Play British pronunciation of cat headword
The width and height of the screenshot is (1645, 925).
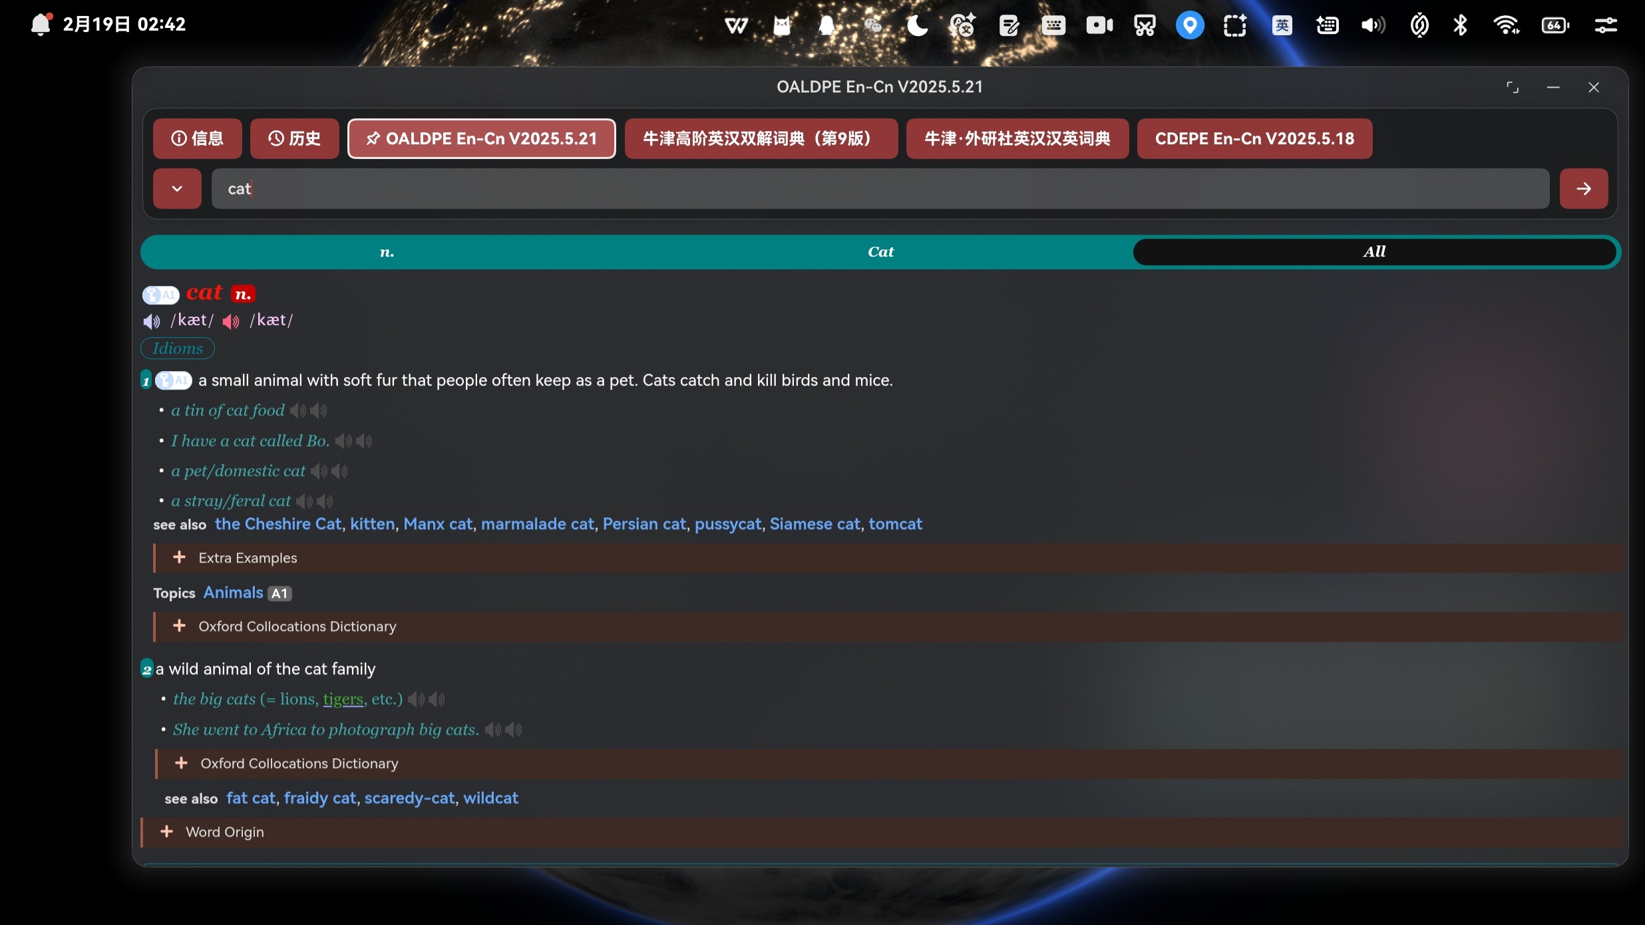[151, 322]
